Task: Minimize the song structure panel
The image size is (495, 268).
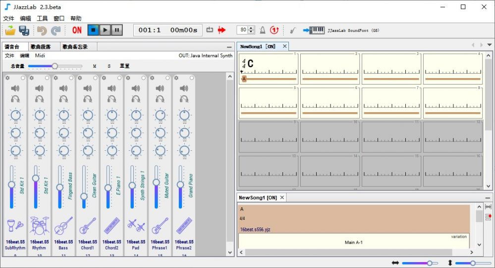Action: [x=488, y=198]
